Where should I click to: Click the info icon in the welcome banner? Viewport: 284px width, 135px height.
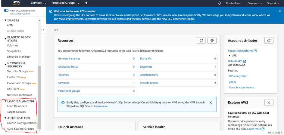(x=51, y=11)
